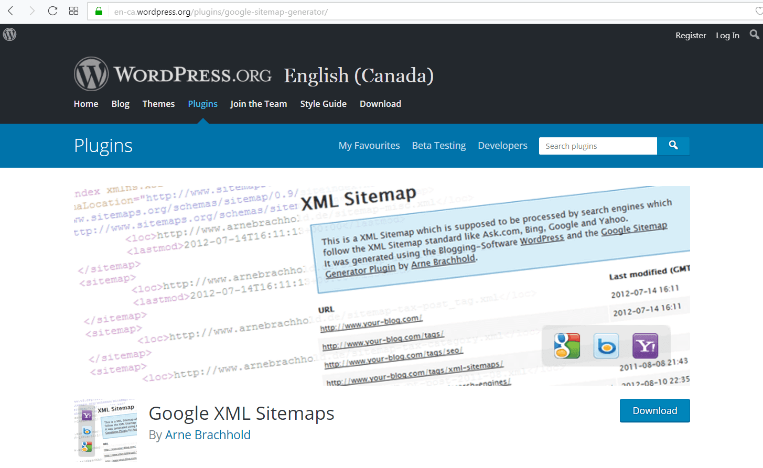Open the plugin icon thumbnail beside the title
Image resolution: width=763 pixels, height=468 pixels.
tap(105, 430)
